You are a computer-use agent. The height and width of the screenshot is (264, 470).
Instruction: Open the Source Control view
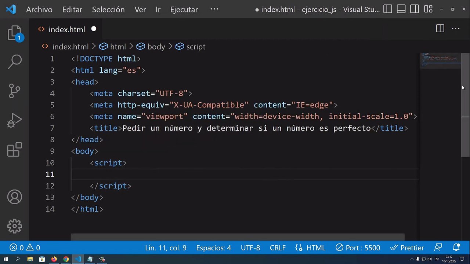(x=15, y=91)
